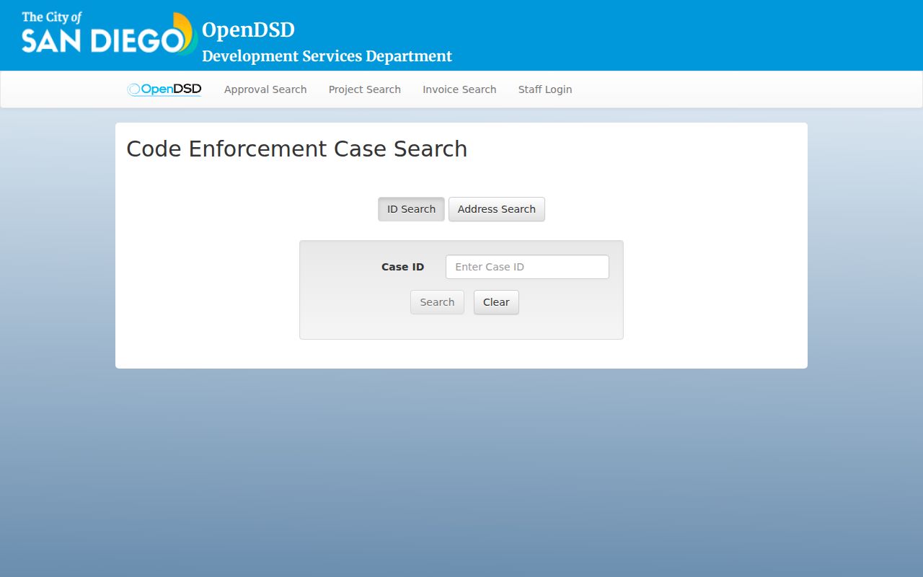Viewport: 923px width, 577px height.
Task: Open the Project Search page
Action: click(x=365, y=89)
